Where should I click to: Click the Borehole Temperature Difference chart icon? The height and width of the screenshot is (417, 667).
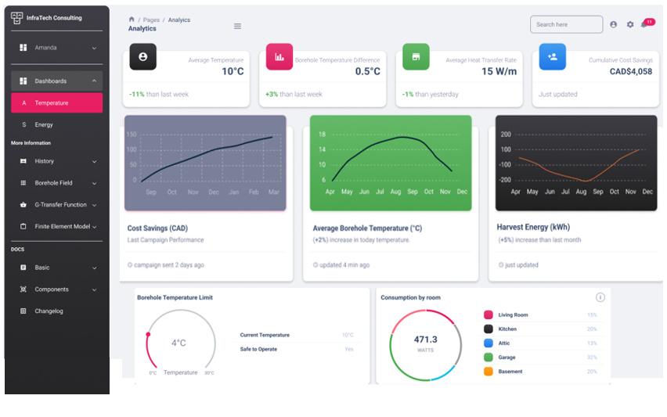tap(279, 57)
